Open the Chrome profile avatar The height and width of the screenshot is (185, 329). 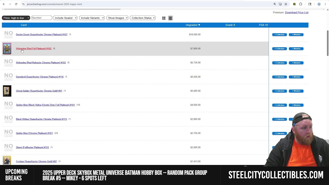[x=319, y=4]
